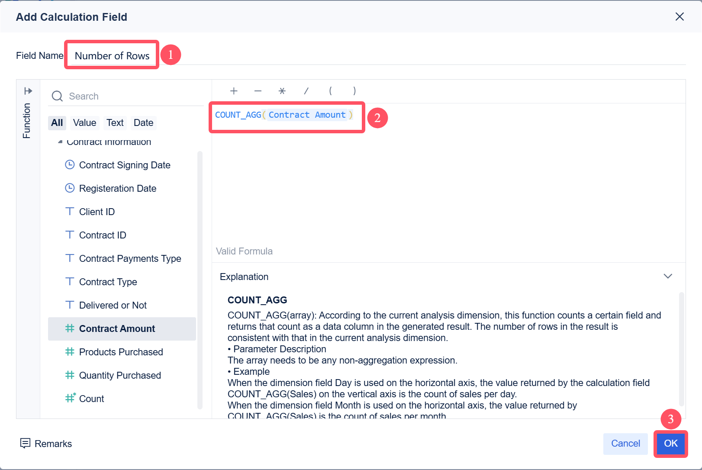Select the Client ID field

(122, 212)
